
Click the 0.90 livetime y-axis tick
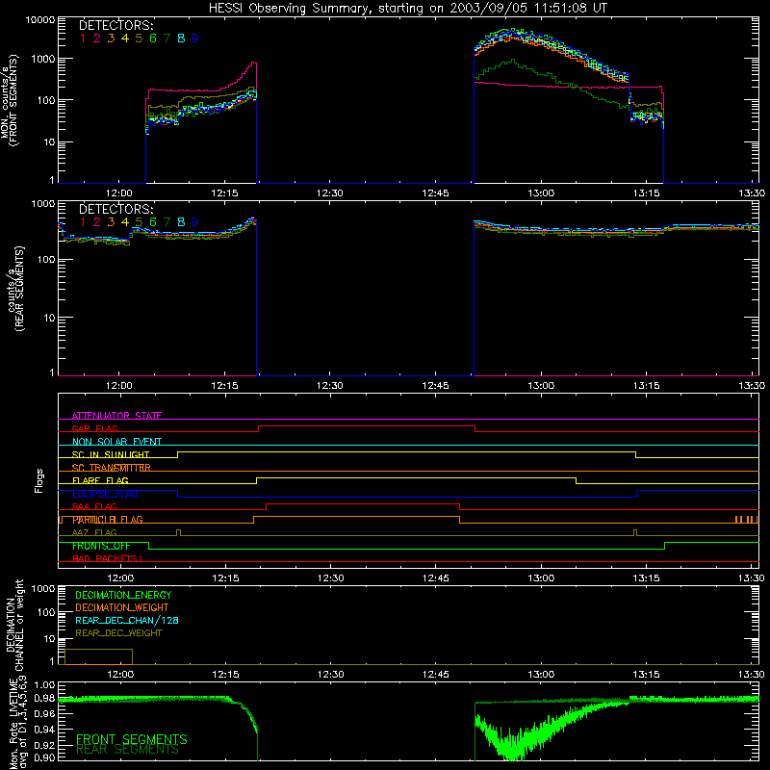coord(44,757)
